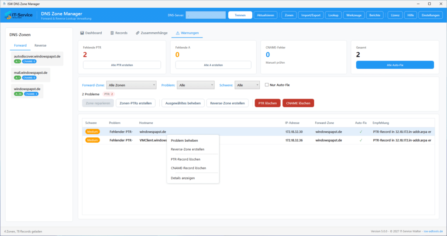This screenshot has height=236, width=447.
Task: Sort by the Schwere column header
Action: point(91,123)
